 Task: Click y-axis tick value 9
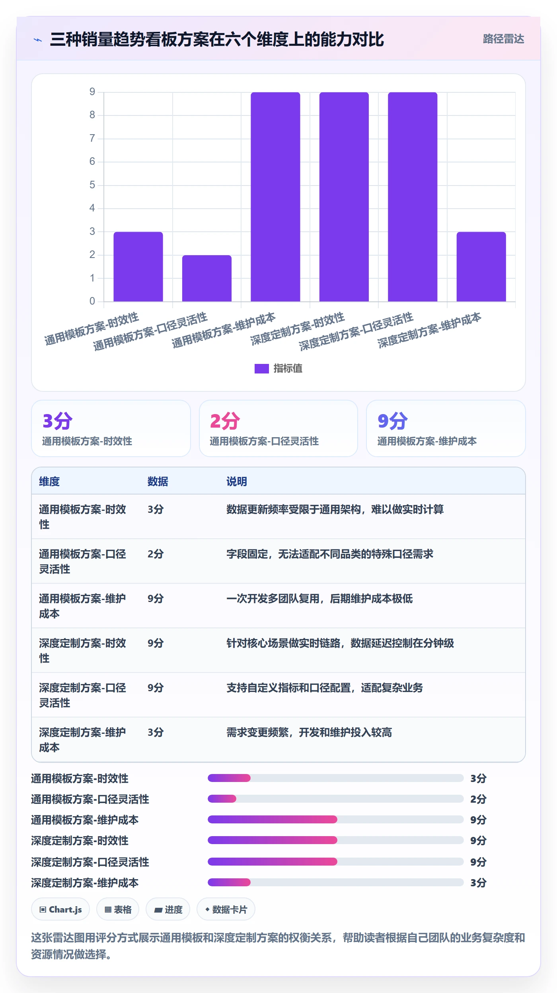click(x=92, y=92)
